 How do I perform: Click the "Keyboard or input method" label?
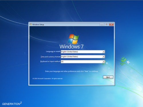point(50,61)
